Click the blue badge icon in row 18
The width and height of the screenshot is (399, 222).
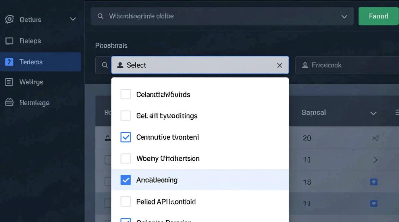374,182
